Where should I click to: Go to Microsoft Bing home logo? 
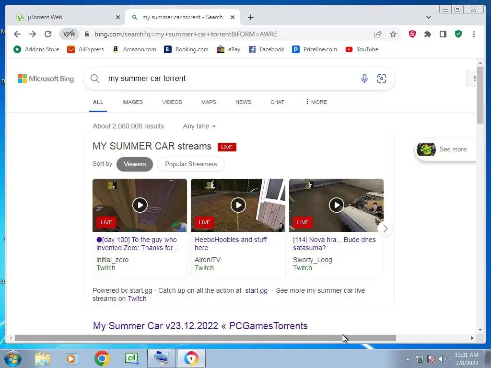point(46,79)
